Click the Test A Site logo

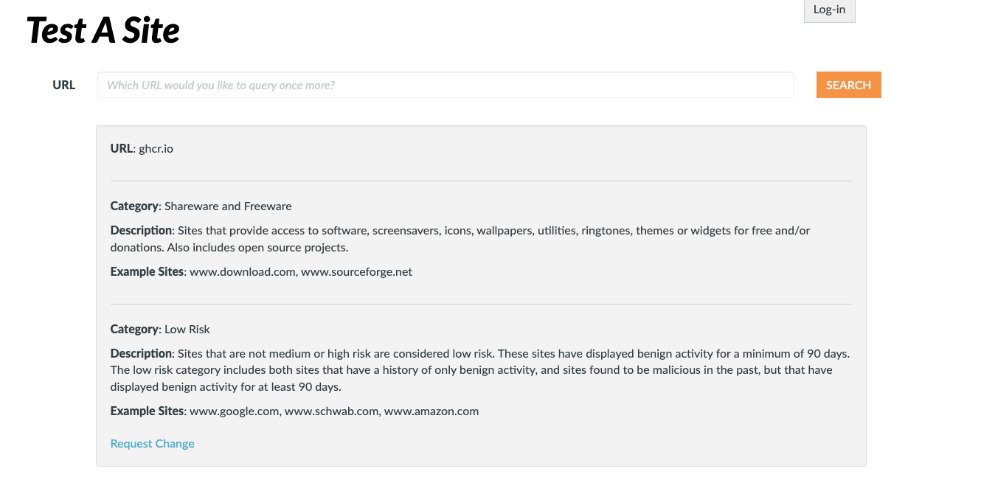tap(103, 29)
